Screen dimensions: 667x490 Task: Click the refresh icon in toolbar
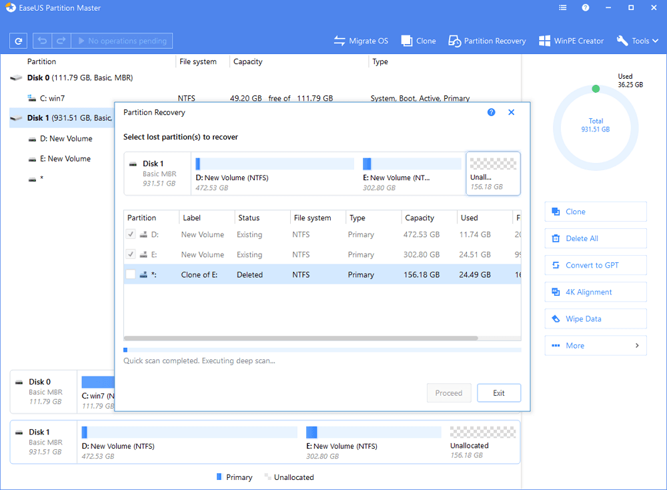(18, 41)
